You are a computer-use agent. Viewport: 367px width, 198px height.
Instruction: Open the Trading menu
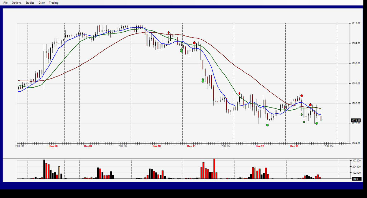pos(54,3)
